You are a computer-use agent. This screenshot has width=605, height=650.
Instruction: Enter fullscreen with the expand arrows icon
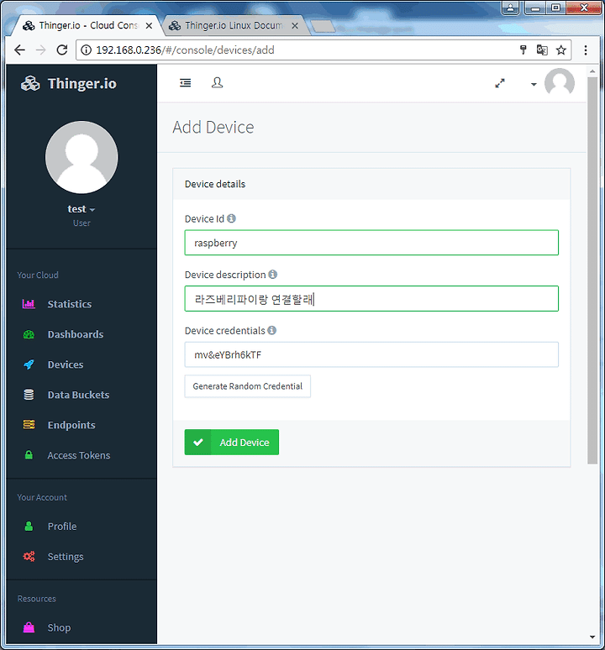coord(500,83)
